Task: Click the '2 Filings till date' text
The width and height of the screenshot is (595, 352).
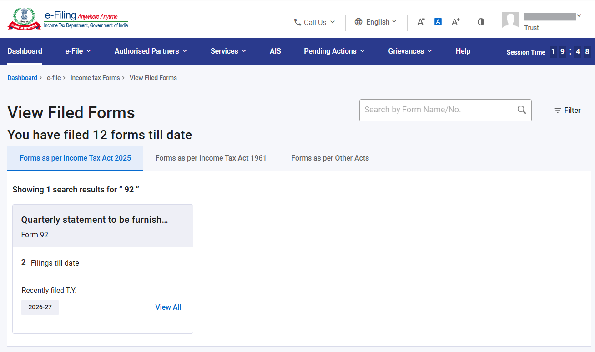Action: 50,263
